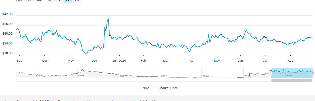Select the 6M zoom range button

49,1
